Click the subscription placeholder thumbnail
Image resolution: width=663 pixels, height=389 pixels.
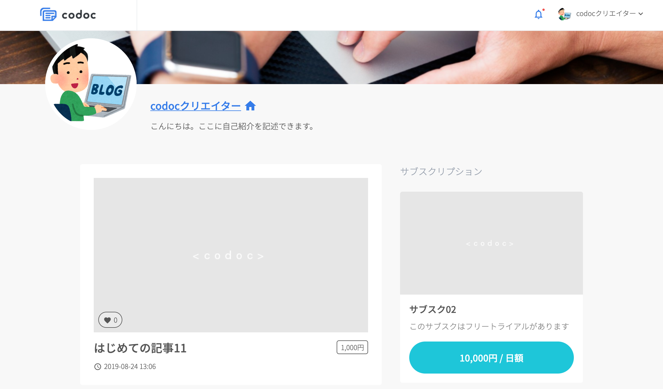click(x=491, y=243)
